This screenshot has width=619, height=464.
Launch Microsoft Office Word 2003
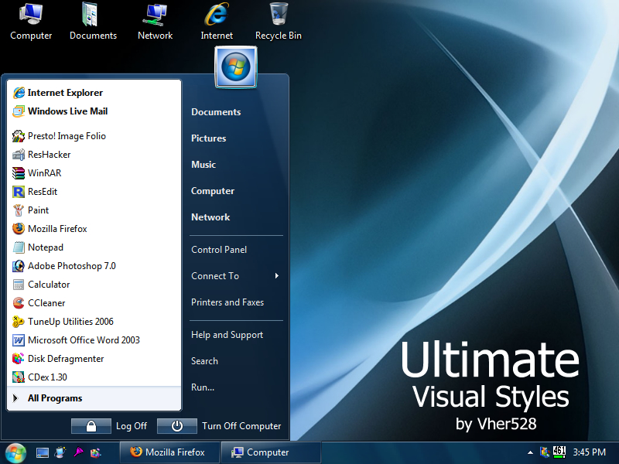(94, 340)
